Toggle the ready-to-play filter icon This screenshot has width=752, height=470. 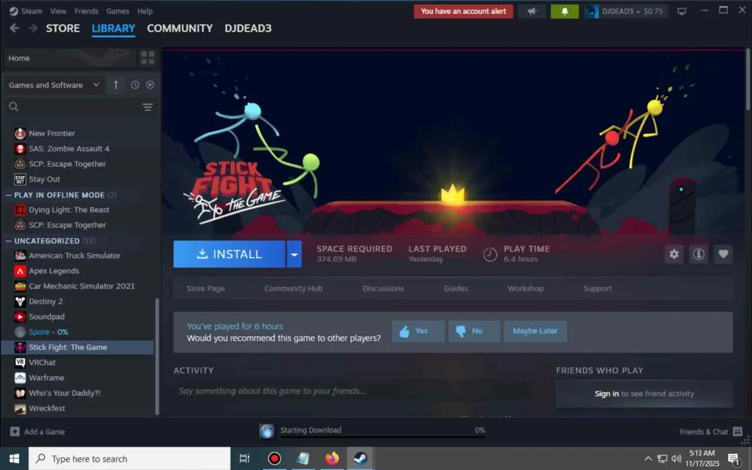click(150, 85)
